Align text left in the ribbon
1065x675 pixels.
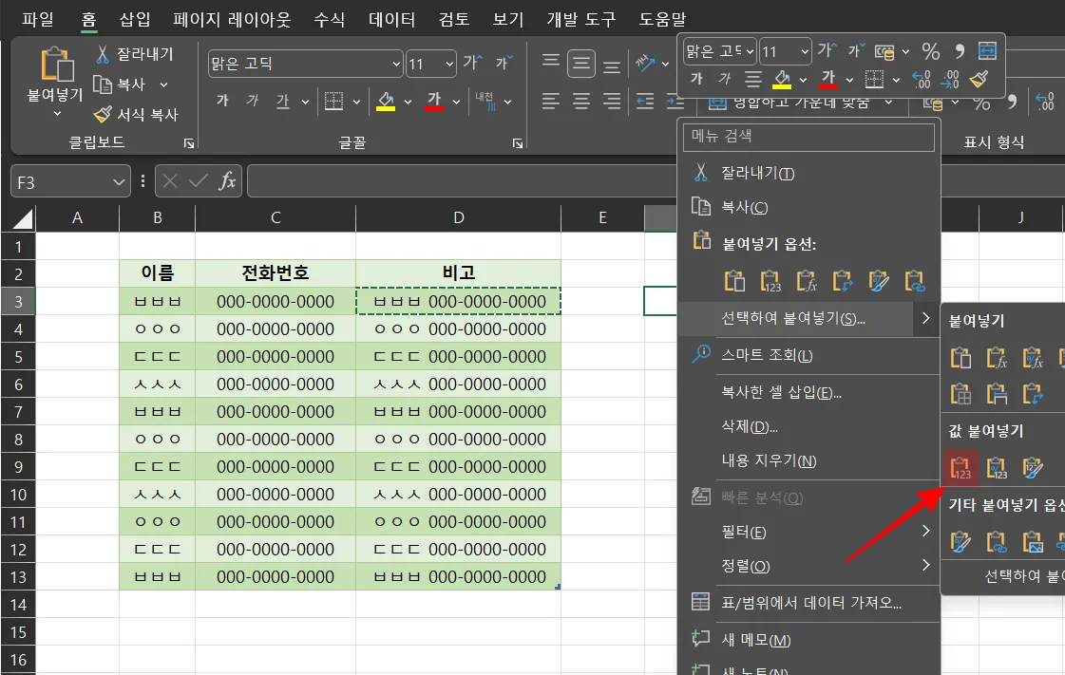551,102
